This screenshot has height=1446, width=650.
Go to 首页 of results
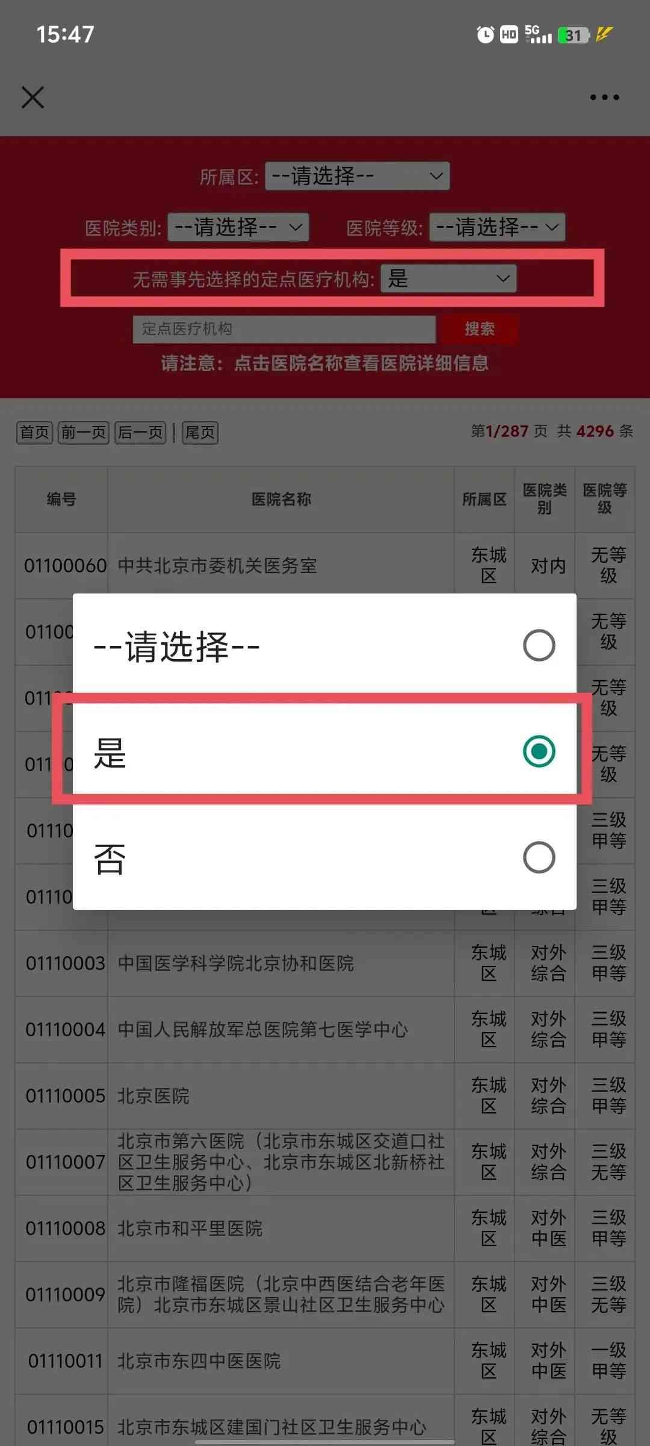[x=34, y=432]
